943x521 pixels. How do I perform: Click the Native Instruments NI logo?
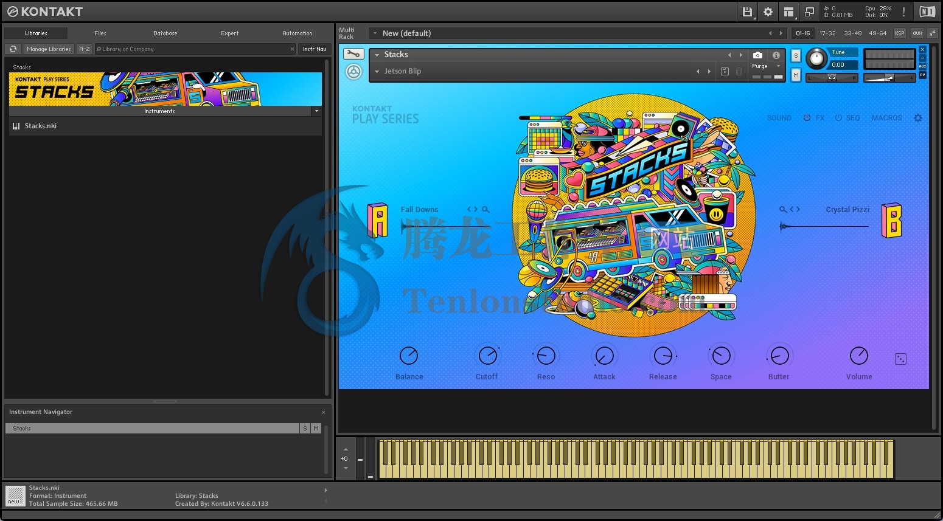coord(927,12)
